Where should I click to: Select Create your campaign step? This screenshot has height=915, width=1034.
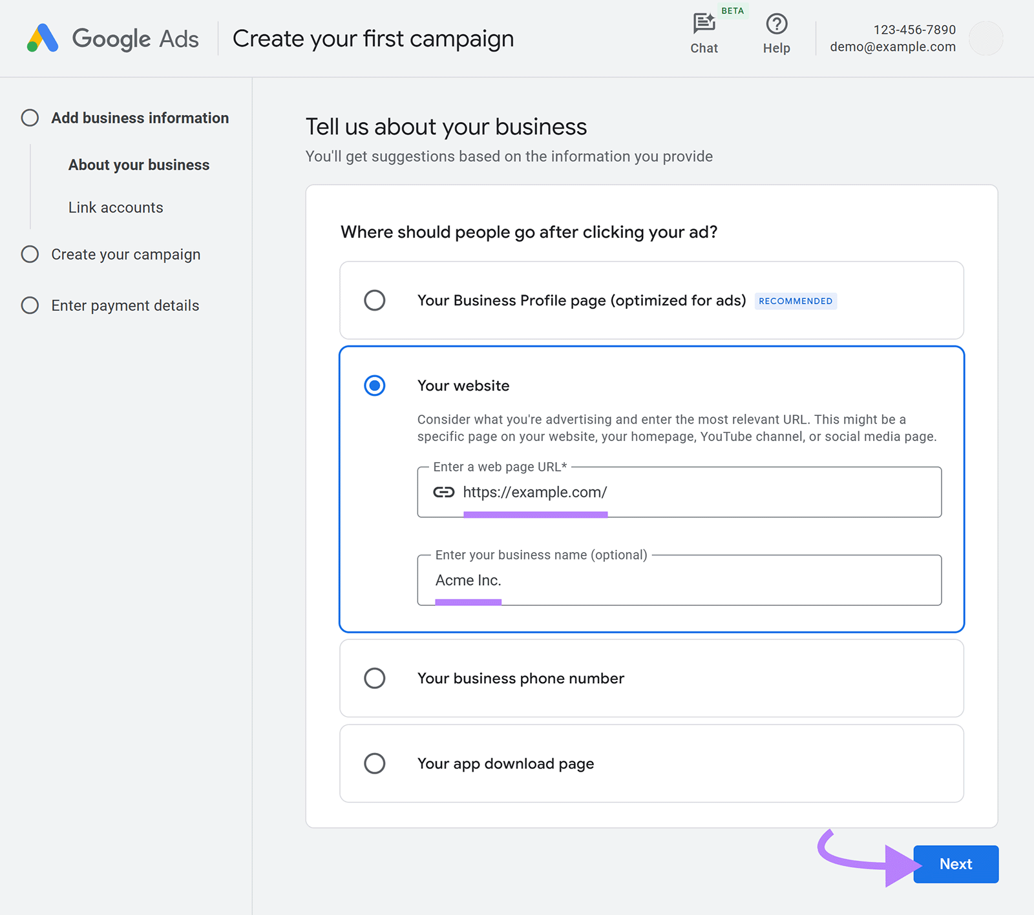point(125,254)
